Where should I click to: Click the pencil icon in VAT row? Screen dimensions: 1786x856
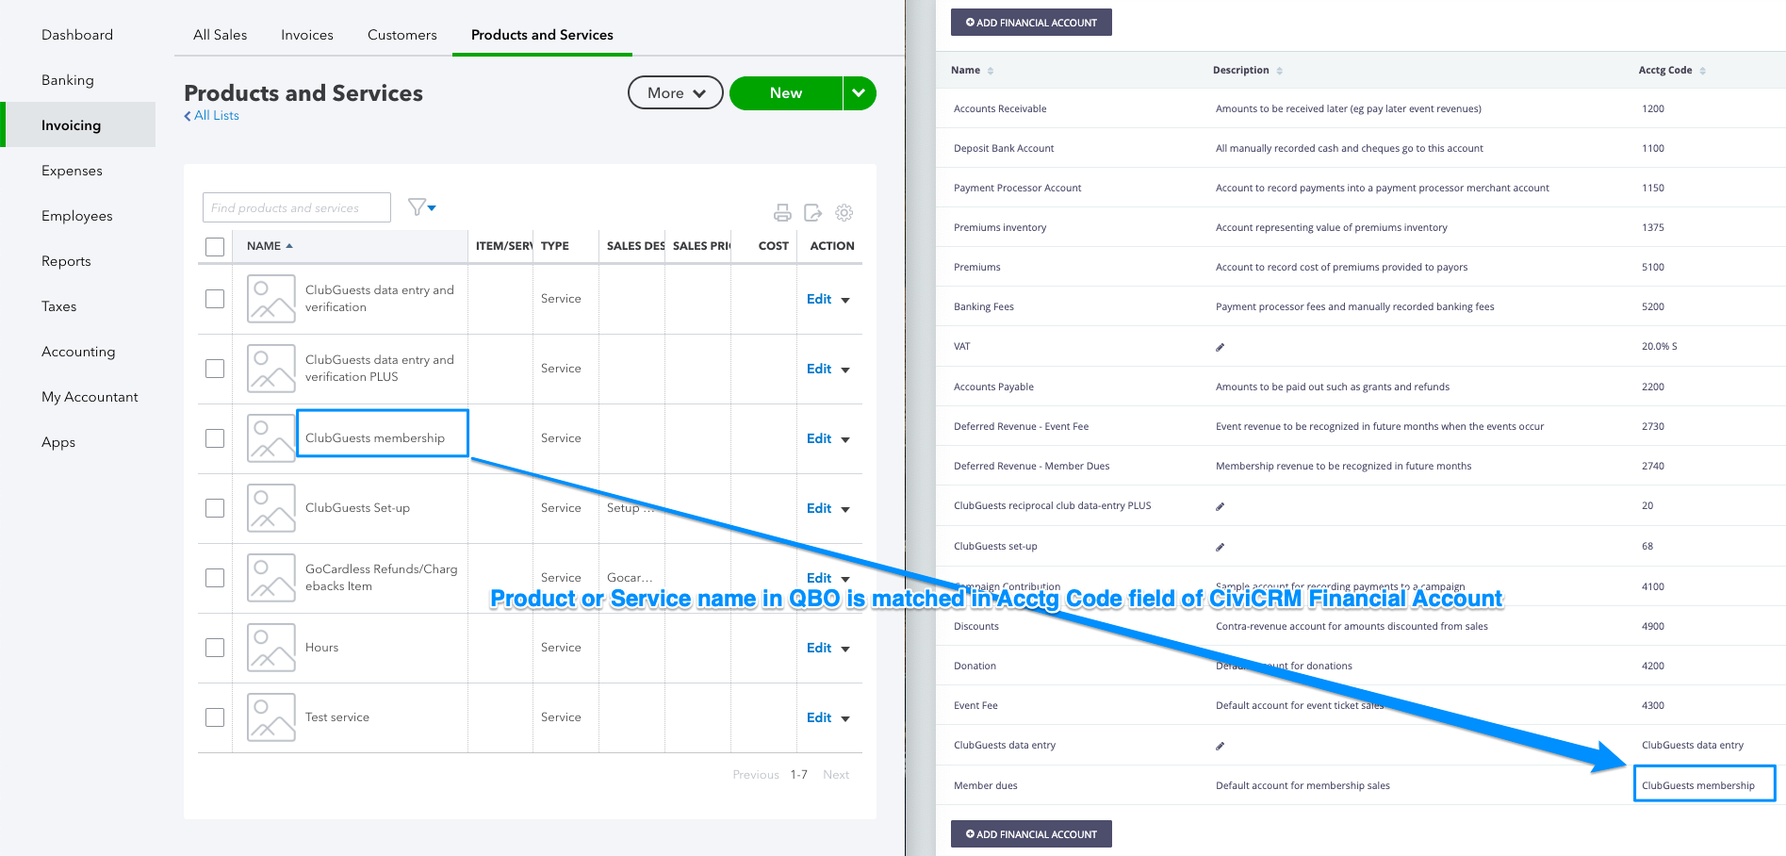[x=1220, y=347]
